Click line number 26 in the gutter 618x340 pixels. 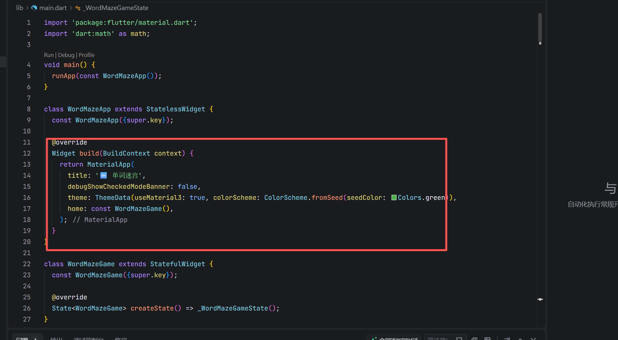point(27,308)
